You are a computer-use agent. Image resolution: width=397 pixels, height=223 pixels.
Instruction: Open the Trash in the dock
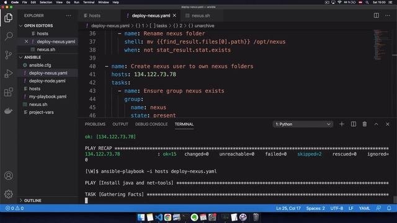click(256, 217)
